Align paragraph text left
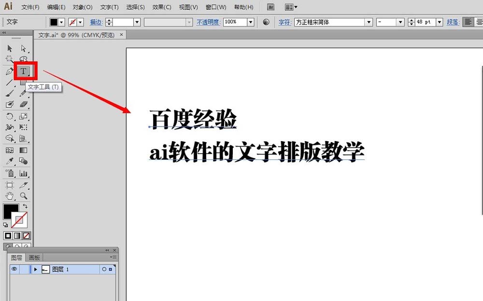483x301 pixels. 468,22
